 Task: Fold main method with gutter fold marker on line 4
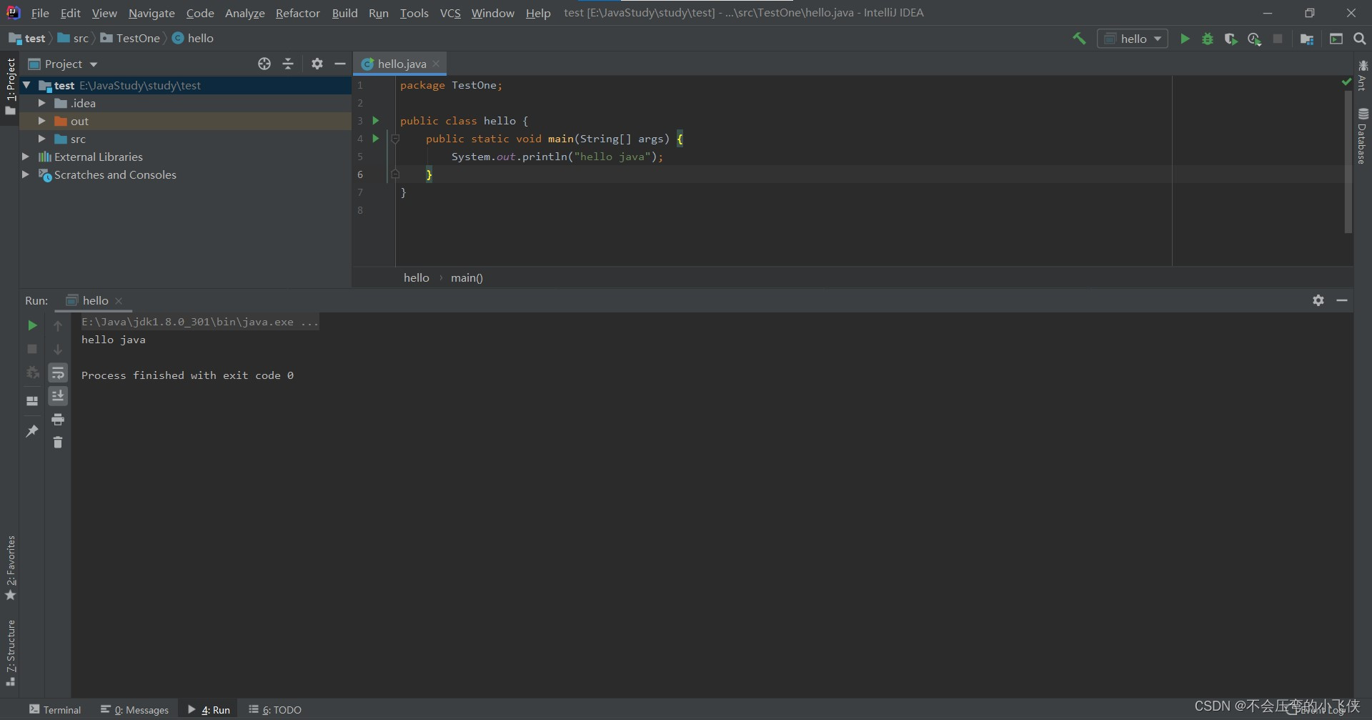[395, 139]
